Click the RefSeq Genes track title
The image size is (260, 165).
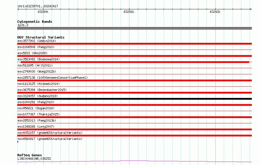click(x=30, y=155)
